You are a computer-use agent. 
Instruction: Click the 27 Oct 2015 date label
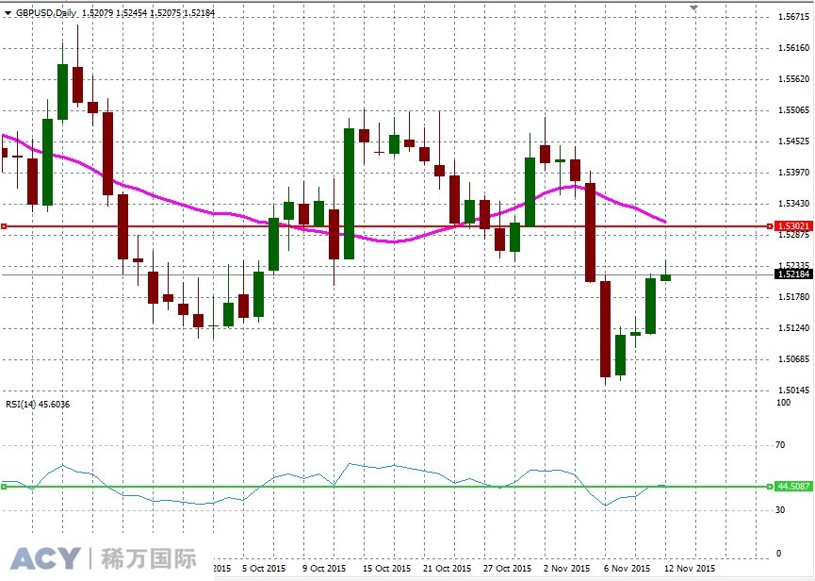pos(507,569)
